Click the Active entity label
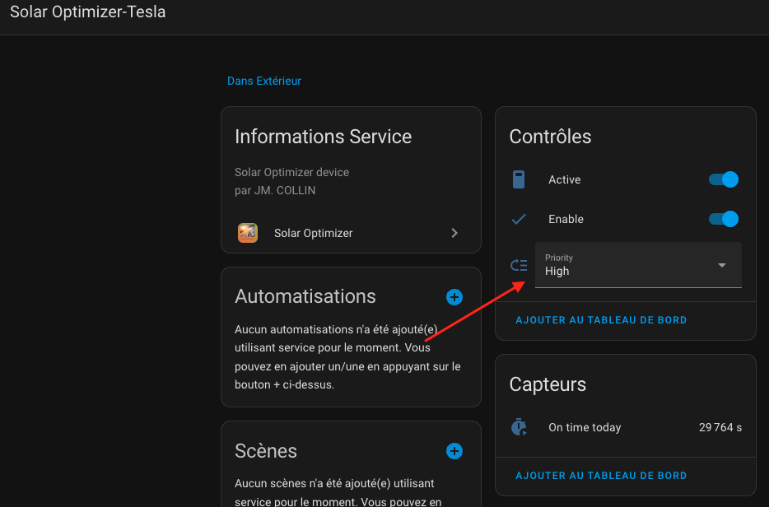This screenshot has height=507, width=769. pos(565,179)
